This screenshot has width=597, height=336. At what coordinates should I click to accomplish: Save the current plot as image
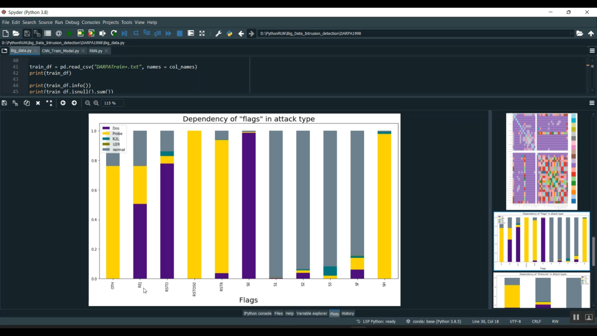4,103
